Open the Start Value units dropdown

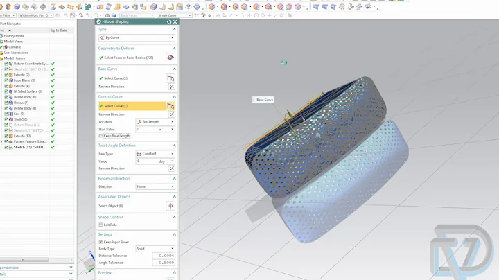[173, 129]
